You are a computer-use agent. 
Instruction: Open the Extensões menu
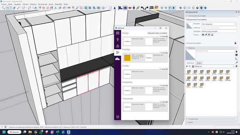pyautogui.click(x=58, y=4)
